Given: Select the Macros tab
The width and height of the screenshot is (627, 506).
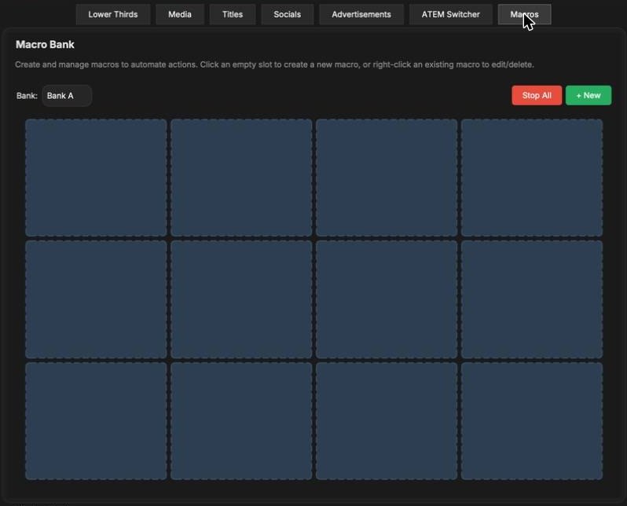Looking at the screenshot, I should [x=524, y=14].
